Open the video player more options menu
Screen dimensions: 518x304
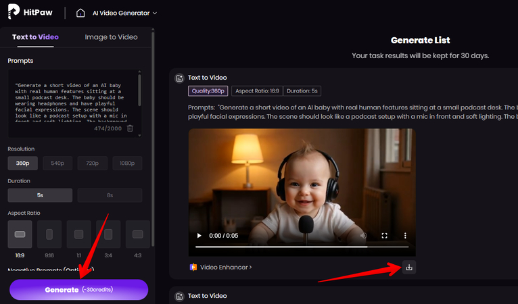point(405,236)
